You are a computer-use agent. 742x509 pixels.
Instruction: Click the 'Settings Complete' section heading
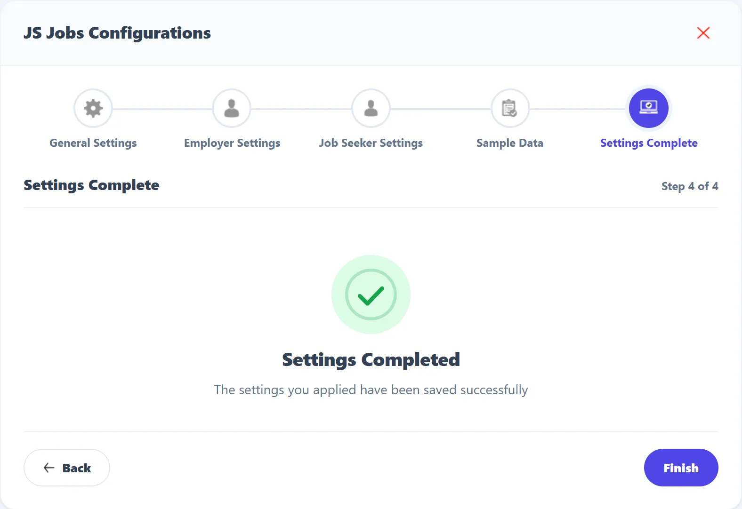[91, 185]
